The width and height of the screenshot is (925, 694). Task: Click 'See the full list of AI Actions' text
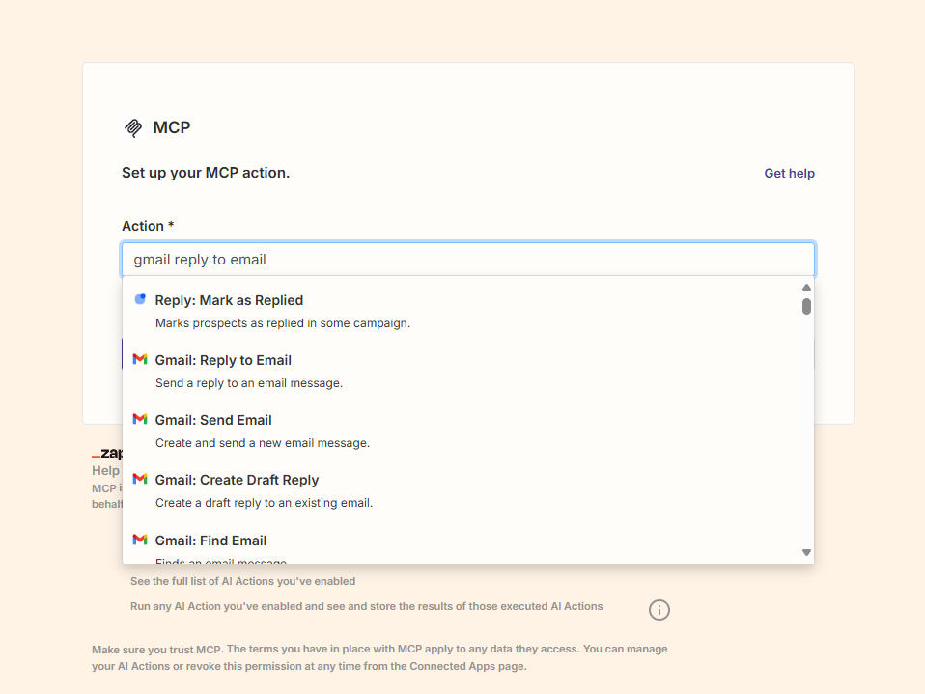242,581
